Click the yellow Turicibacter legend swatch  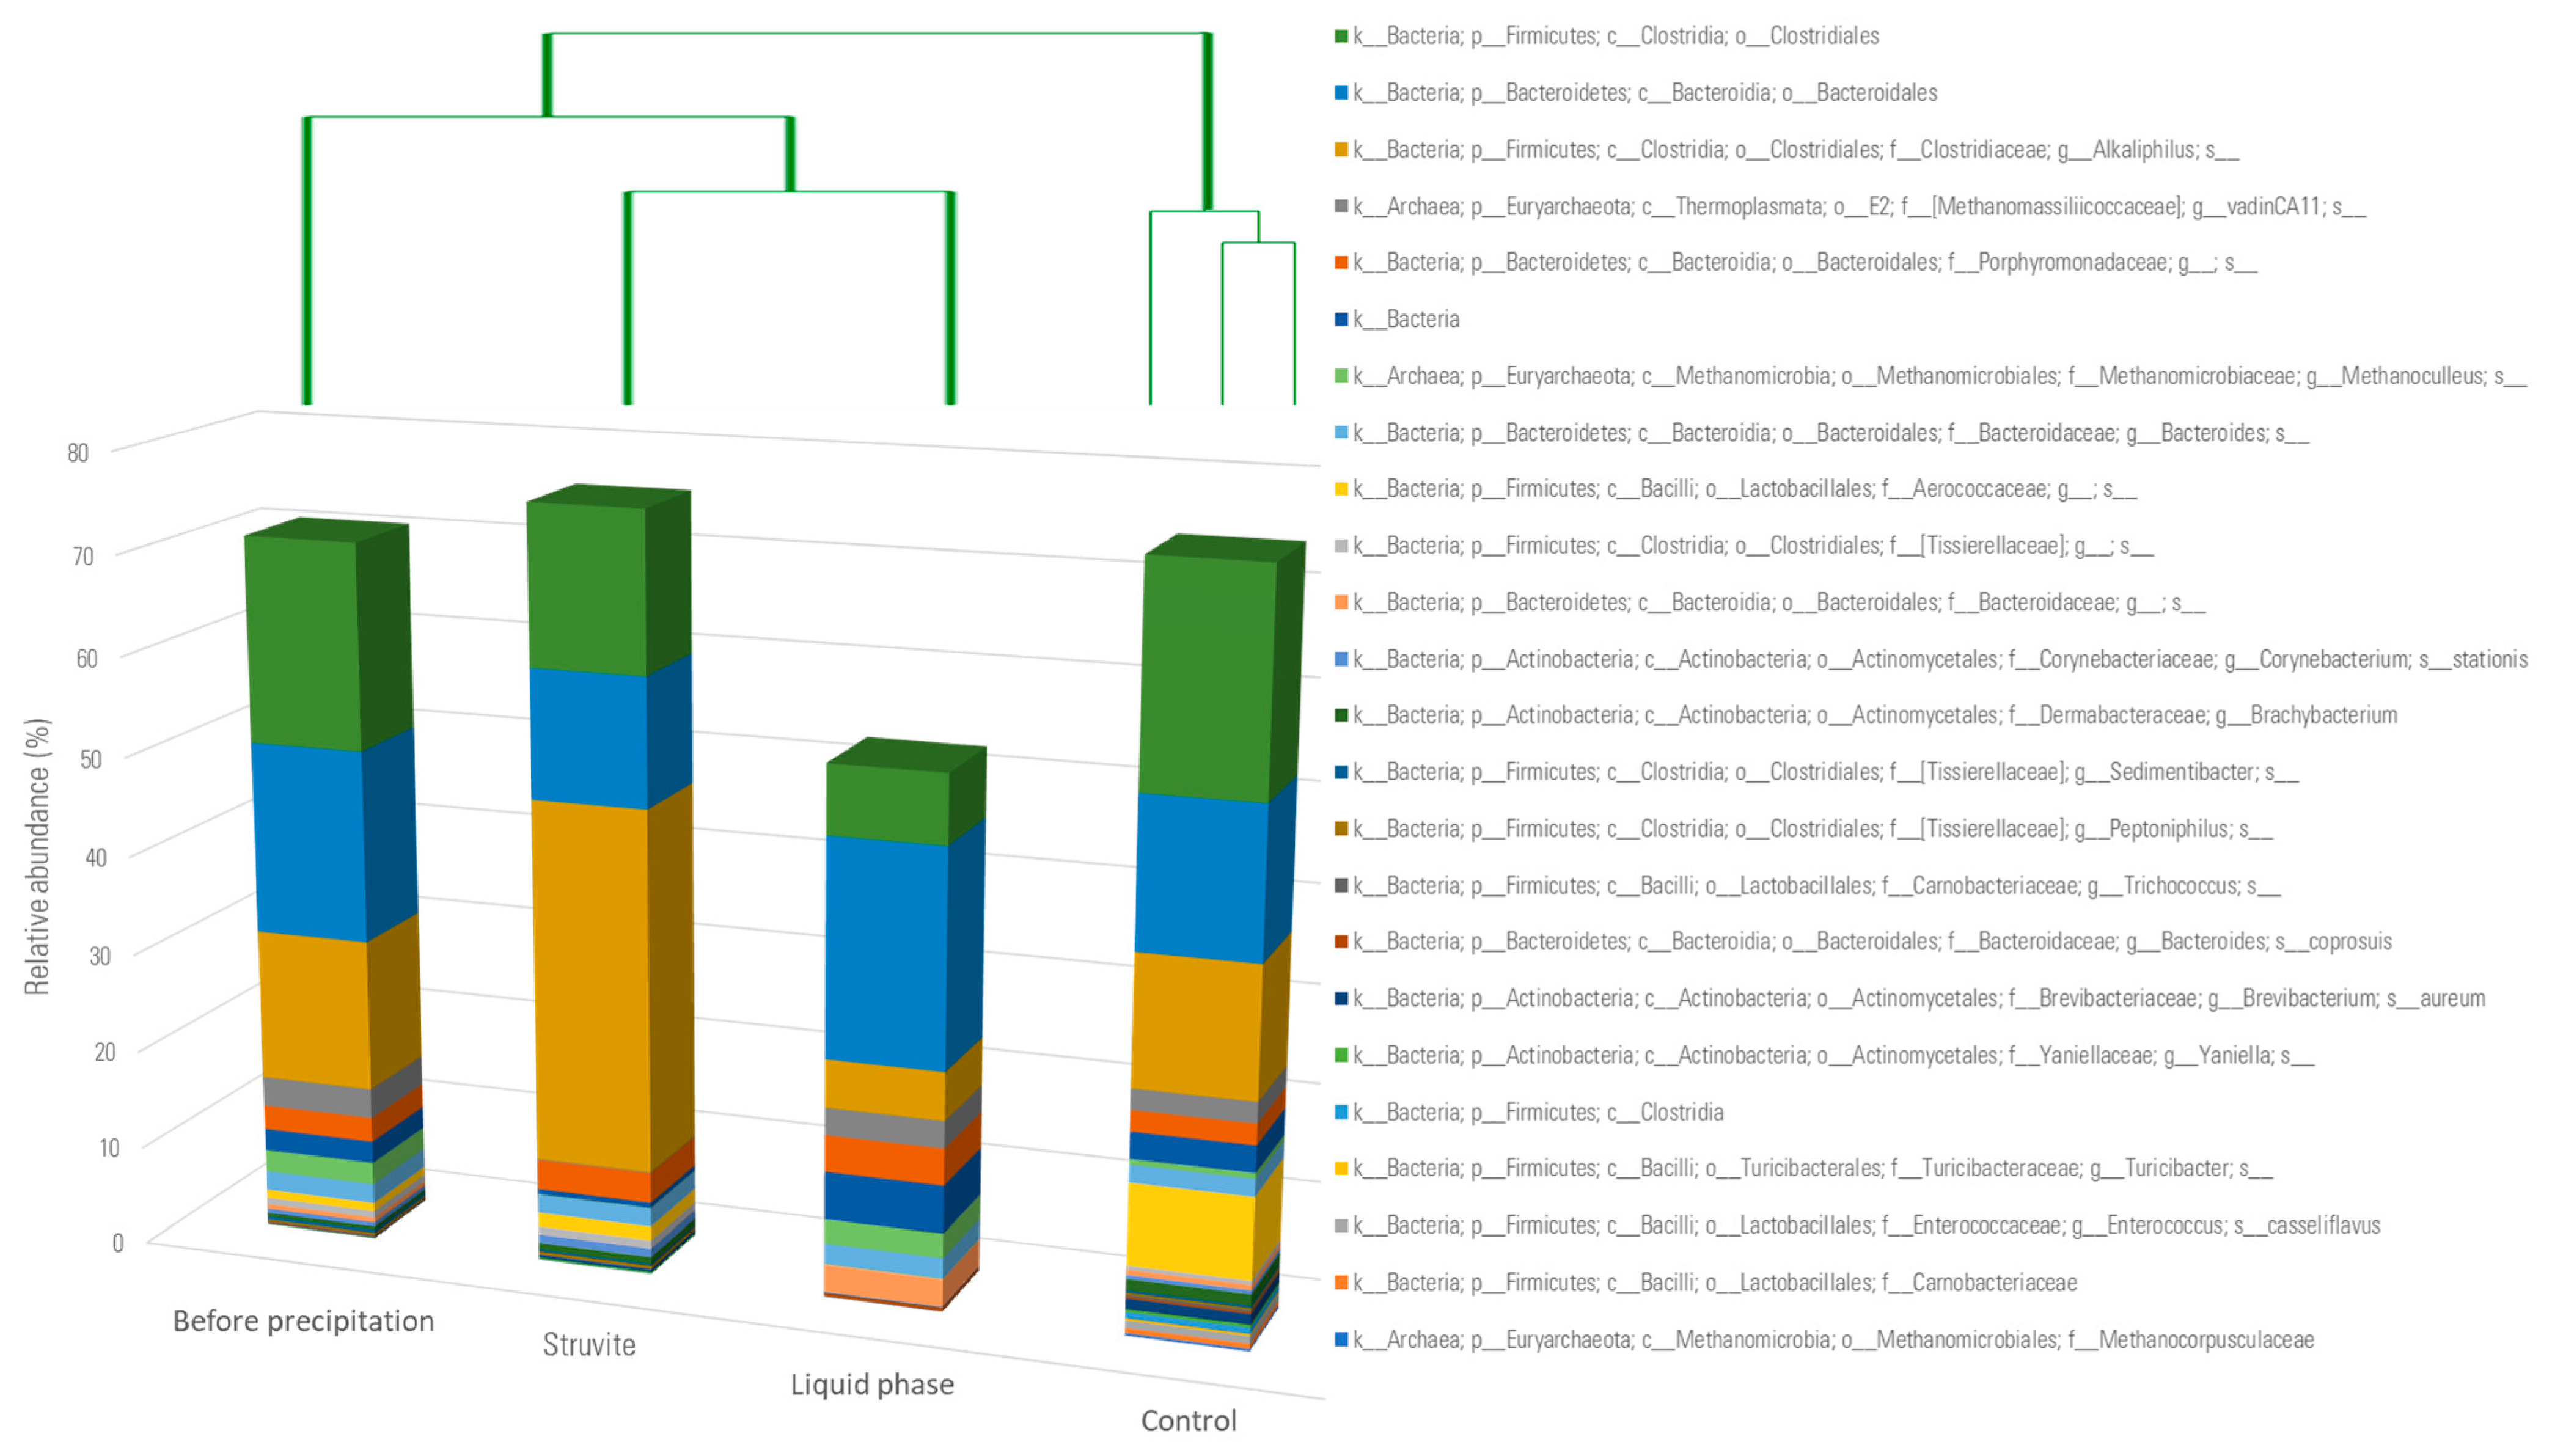pos(1341,1168)
